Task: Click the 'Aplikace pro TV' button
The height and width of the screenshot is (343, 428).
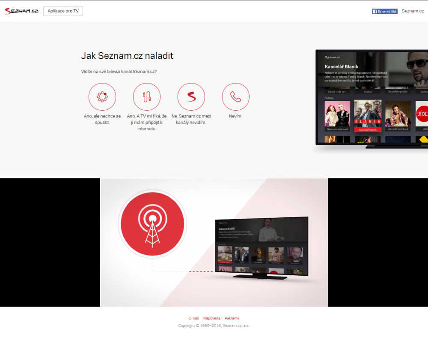Action: 63,11
